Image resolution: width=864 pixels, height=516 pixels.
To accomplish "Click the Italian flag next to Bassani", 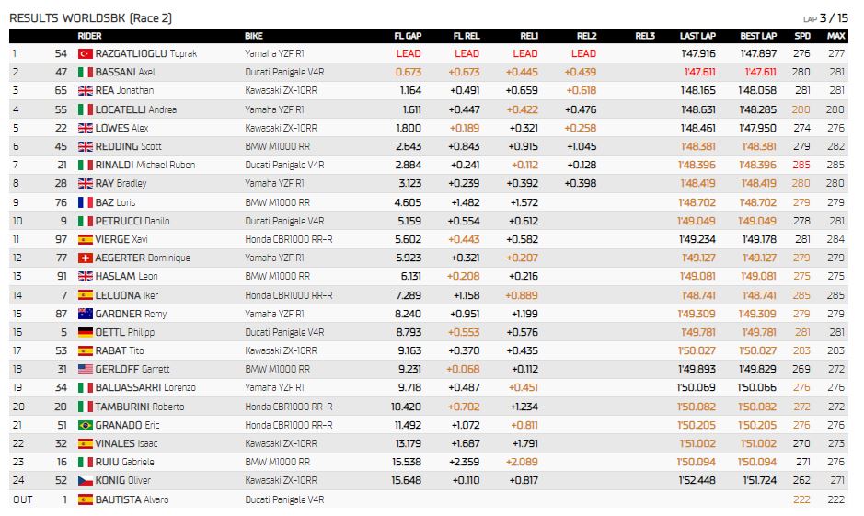I will coord(86,72).
